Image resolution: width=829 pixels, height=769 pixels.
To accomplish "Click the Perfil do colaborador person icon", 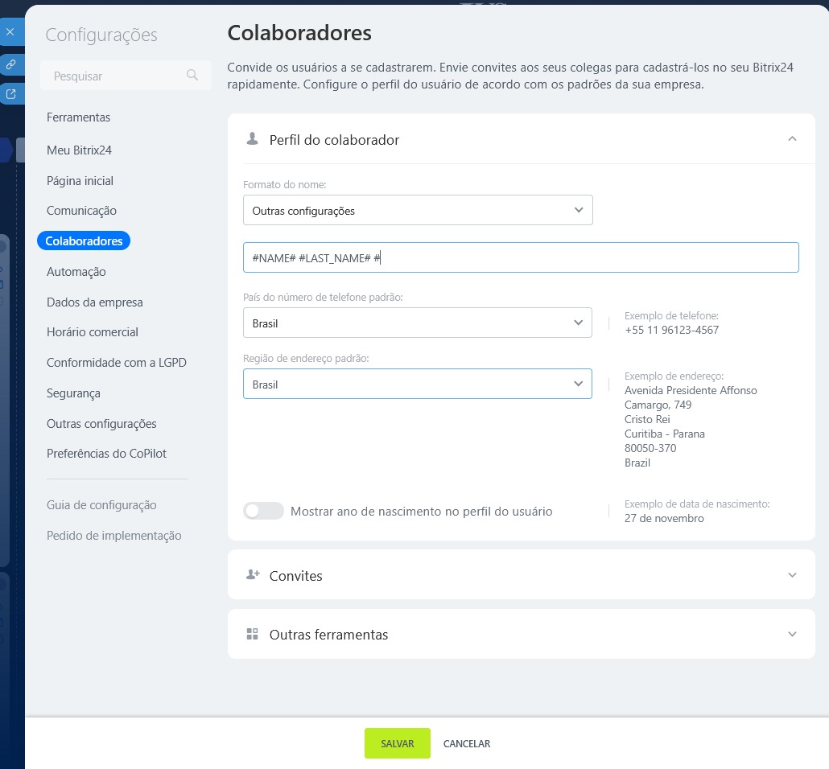I will pyautogui.click(x=252, y=139).
